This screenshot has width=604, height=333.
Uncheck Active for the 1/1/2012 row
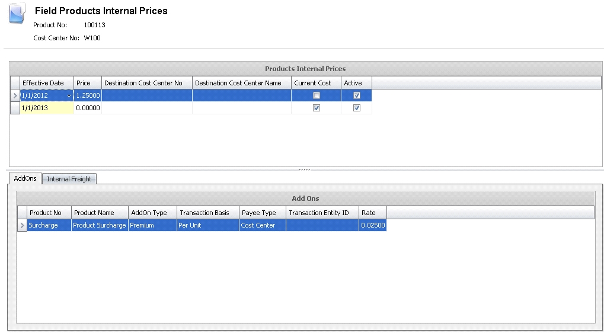click(x=357, y=95)
